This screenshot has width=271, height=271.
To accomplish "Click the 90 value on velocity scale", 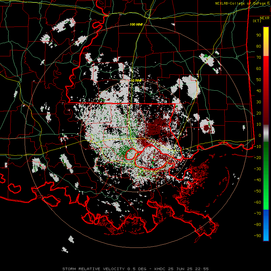I will pos(259,35).
